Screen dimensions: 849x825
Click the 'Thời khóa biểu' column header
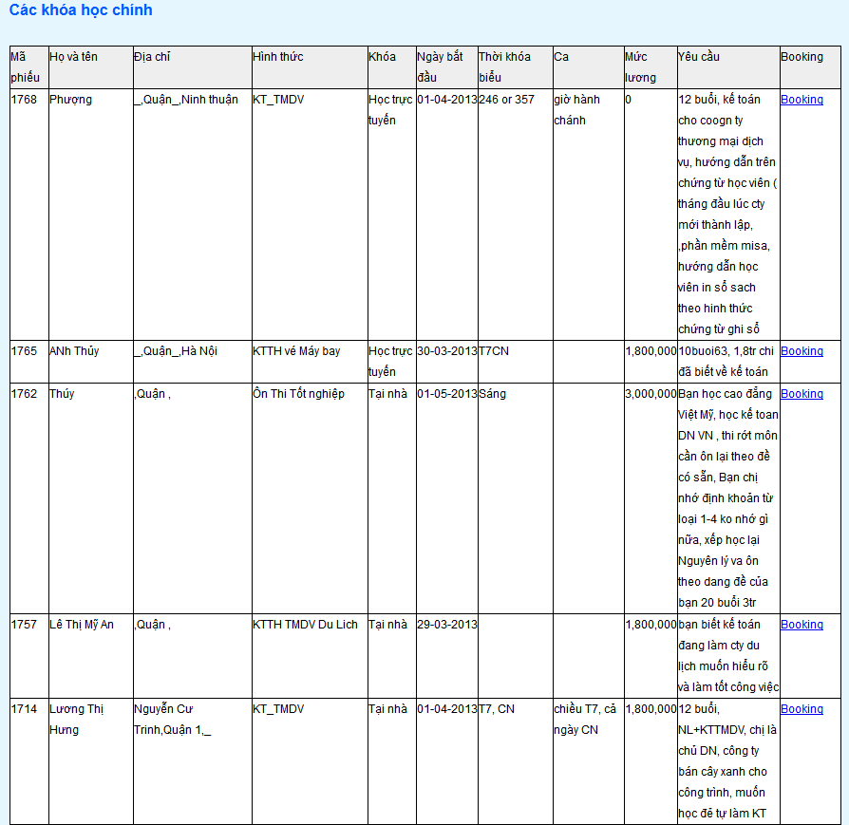coord(504,66)
